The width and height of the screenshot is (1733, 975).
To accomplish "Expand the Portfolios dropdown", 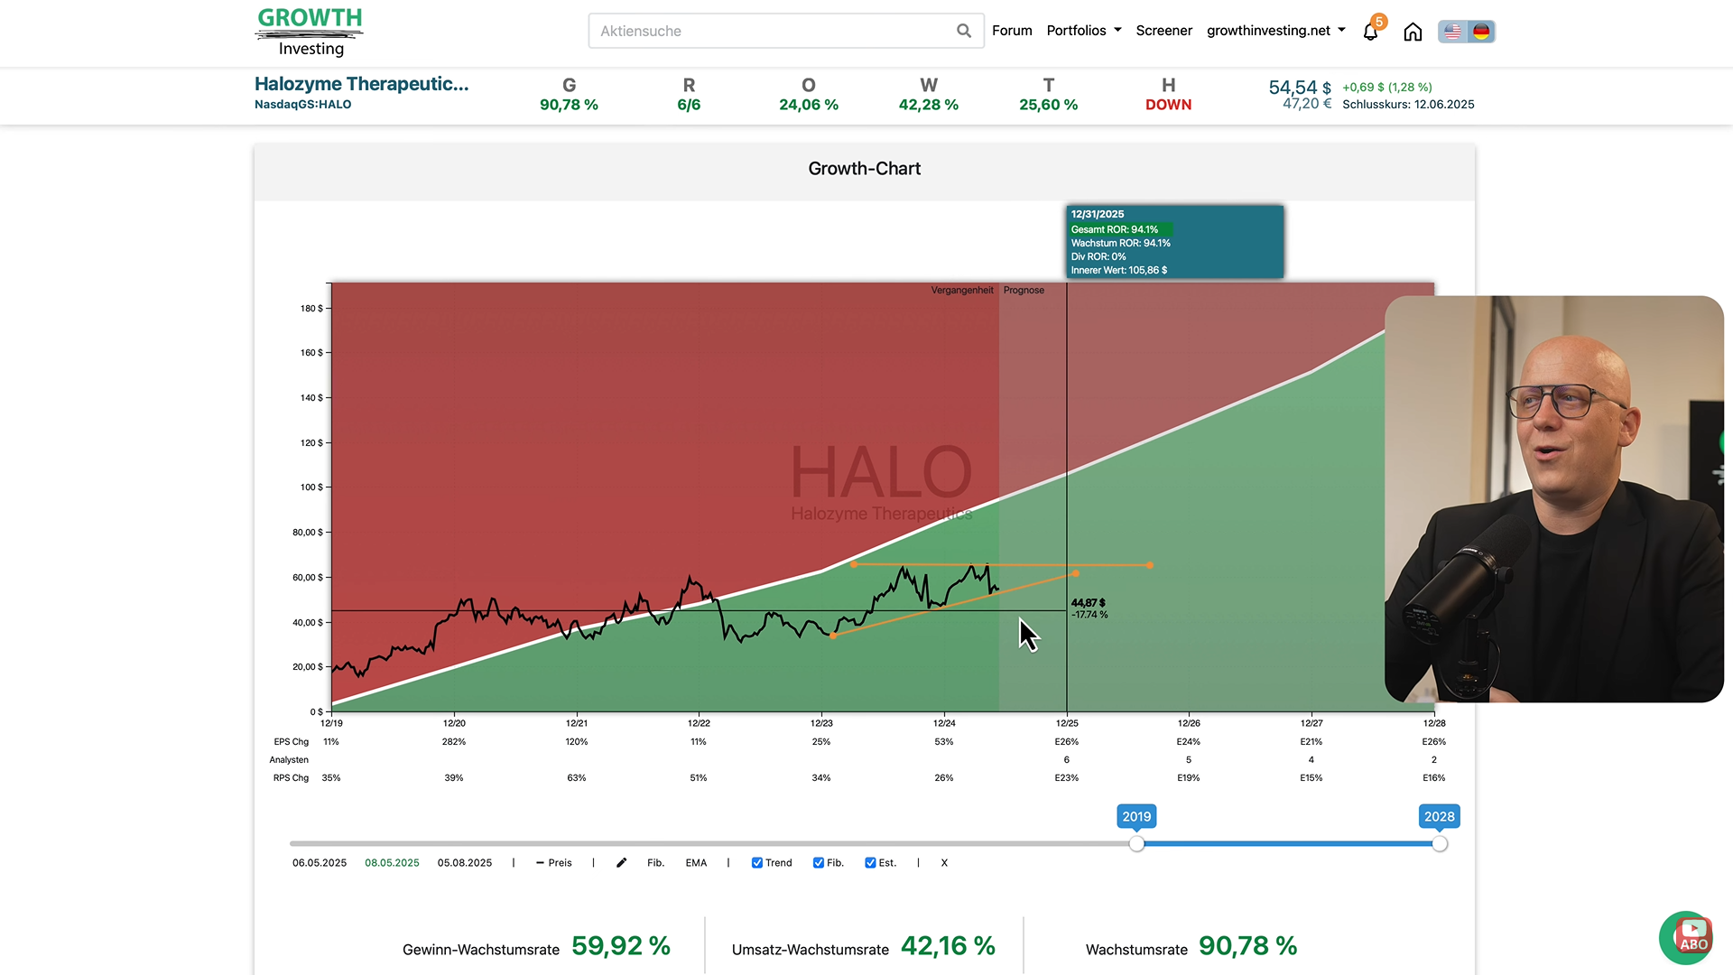I will coord(1084,31).
